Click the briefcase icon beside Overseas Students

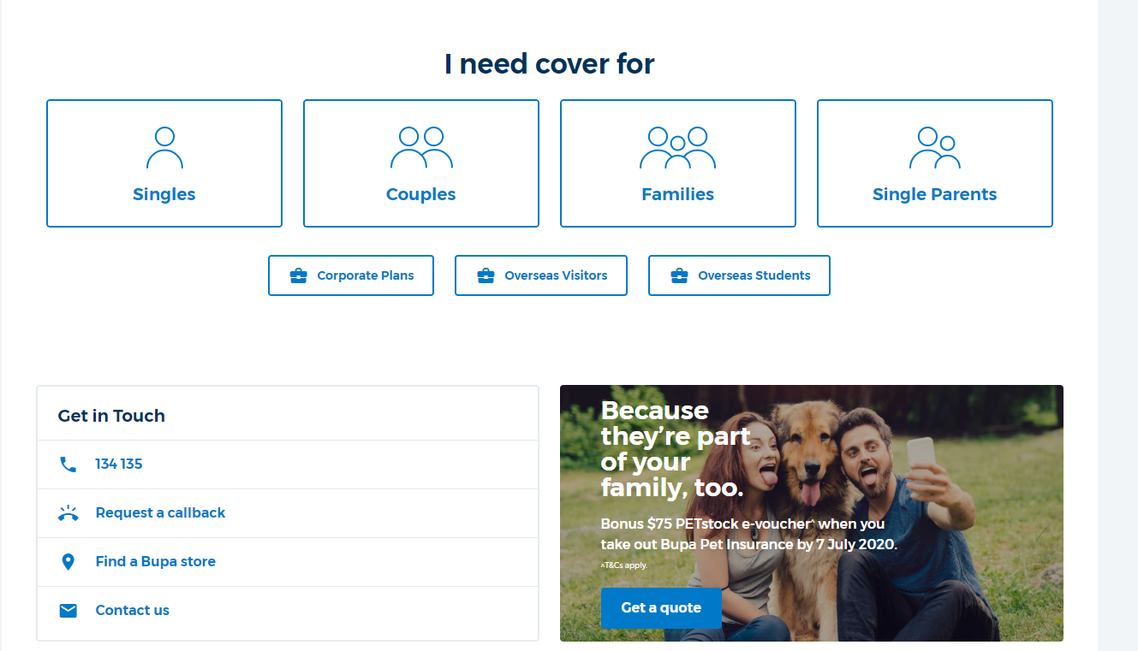click(x=679, y=275)
